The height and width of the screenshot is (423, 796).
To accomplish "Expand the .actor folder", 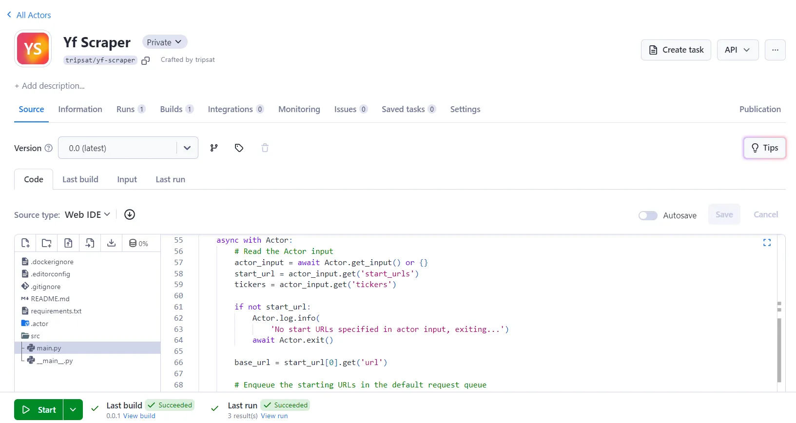I will [x=35, y=324].
